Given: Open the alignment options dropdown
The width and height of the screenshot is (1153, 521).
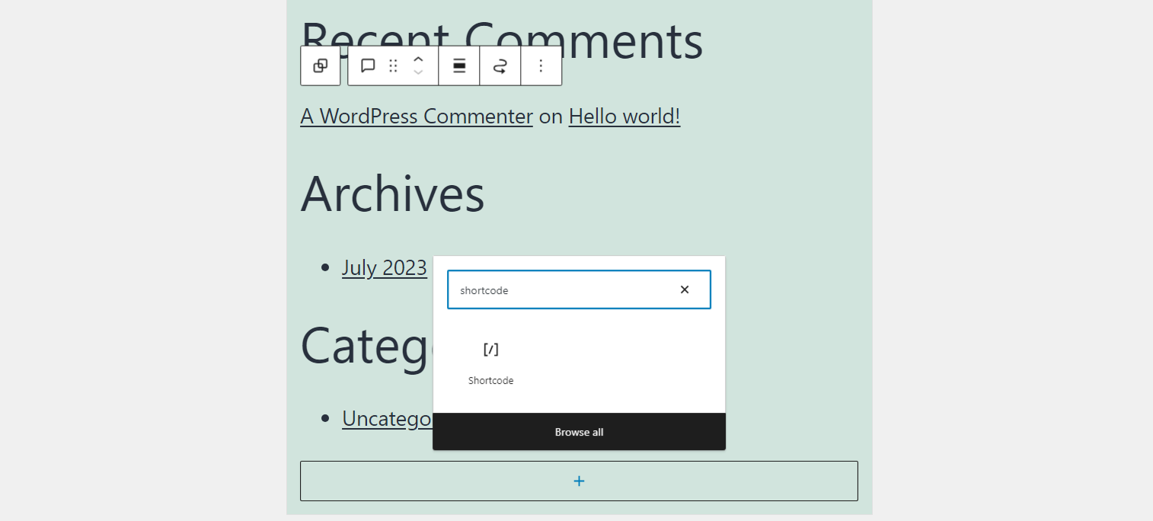Looking at the screenshot, I should pyautogui.click(x=459, y=66).
